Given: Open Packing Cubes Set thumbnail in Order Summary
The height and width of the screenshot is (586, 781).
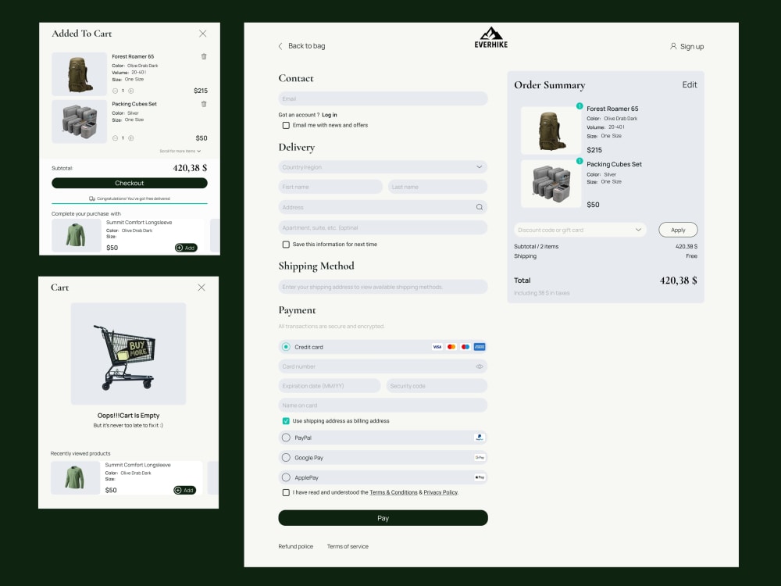Looking at the screenshot, I should [551, 184].
